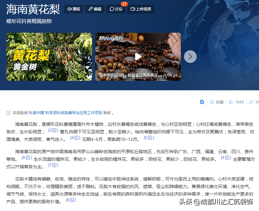Open the 黄花梨 黄金树 video thumbnail
This screenshot has height=211, width=259.
tap(49, 57)
